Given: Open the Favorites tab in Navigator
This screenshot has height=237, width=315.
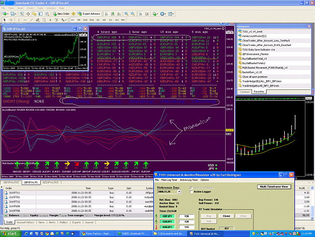Looking at the screenshot, I should (259, 91).
